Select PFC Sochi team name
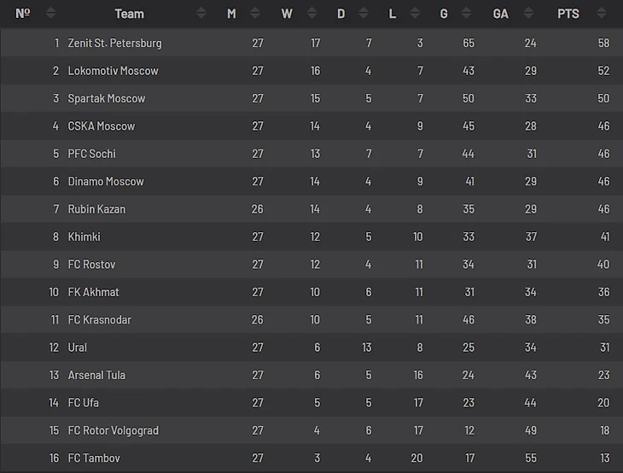 pyautogui.click(x=91, y=154)
